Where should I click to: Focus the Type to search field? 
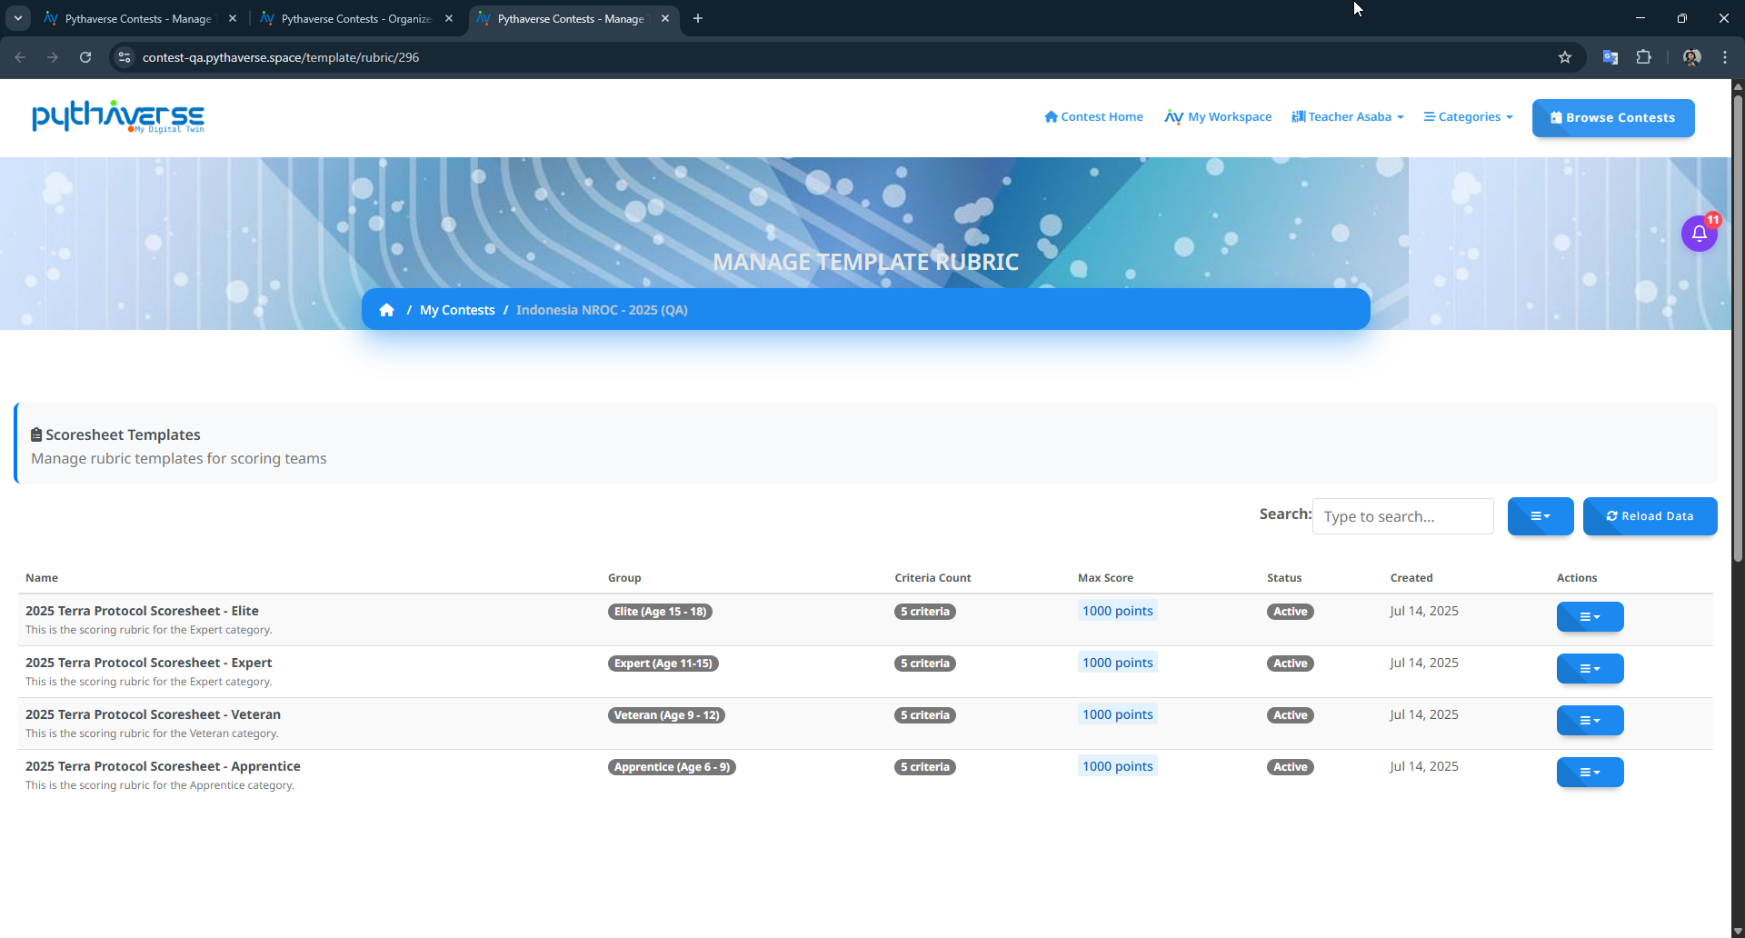1402,516
